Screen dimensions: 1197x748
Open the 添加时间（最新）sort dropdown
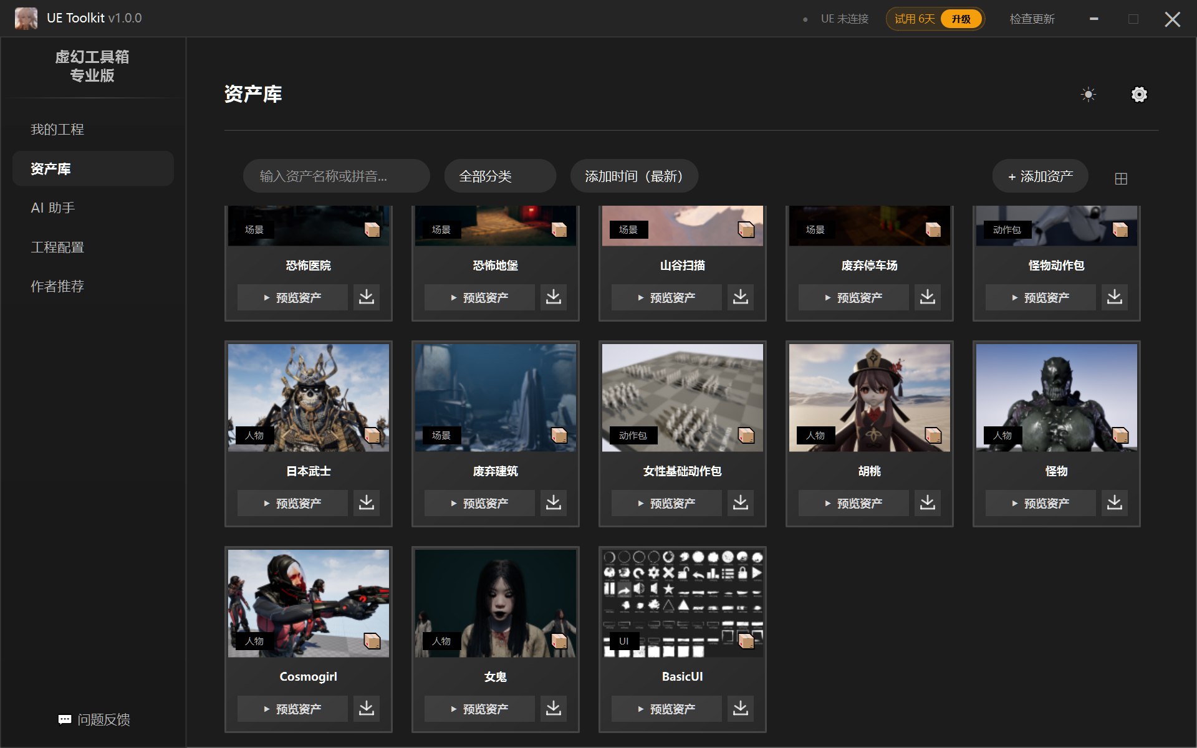(x=633, y=176)
